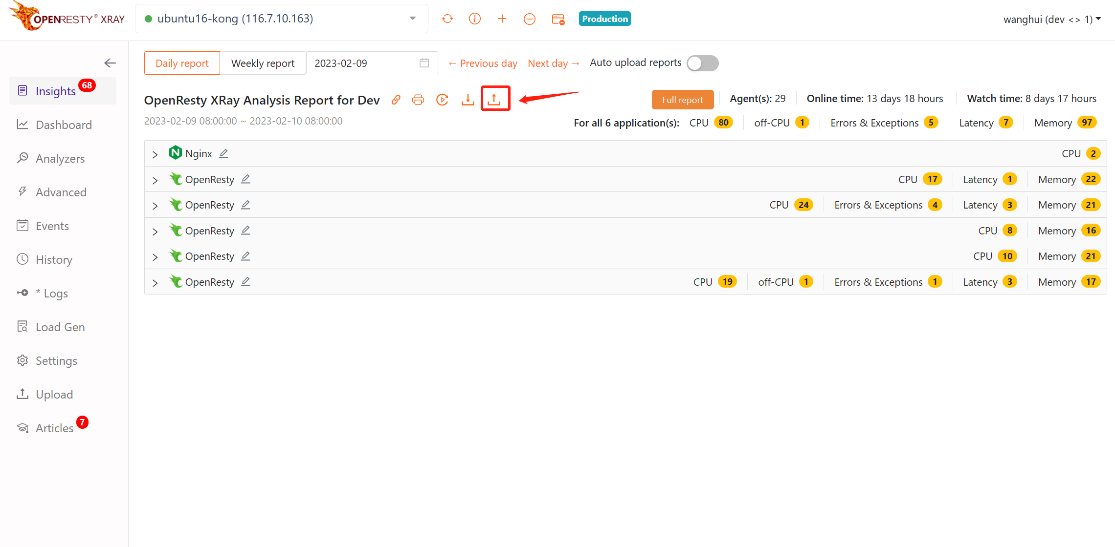Edit name of OpenResty row with CPU 19
Screen dimensions: 1115x547
point(245,282)
